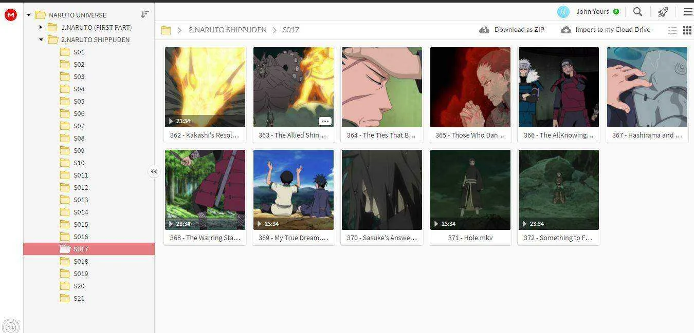Open the 363 - The Allied Shinobi video thumbnail
694x333 pixels.
pyautogui.click(x=294, y=87)
